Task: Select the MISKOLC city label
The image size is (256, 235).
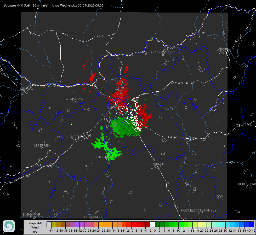Action: [x=227, y=49]
